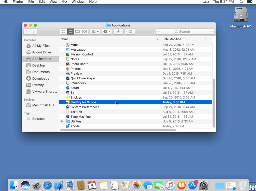The width and height of the screenshot is (256, 191).
Task: Open Desktop from the sidebar
Action: [x=40, y=65]
